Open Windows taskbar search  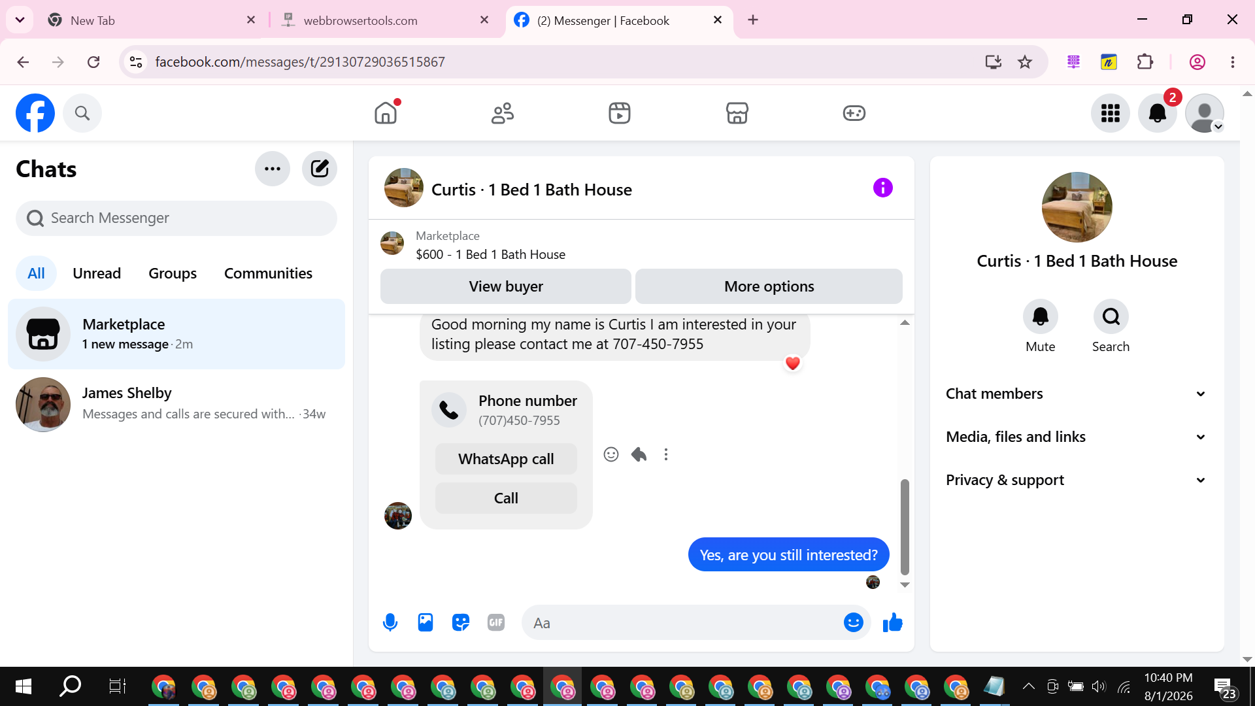tap(70, 686)
